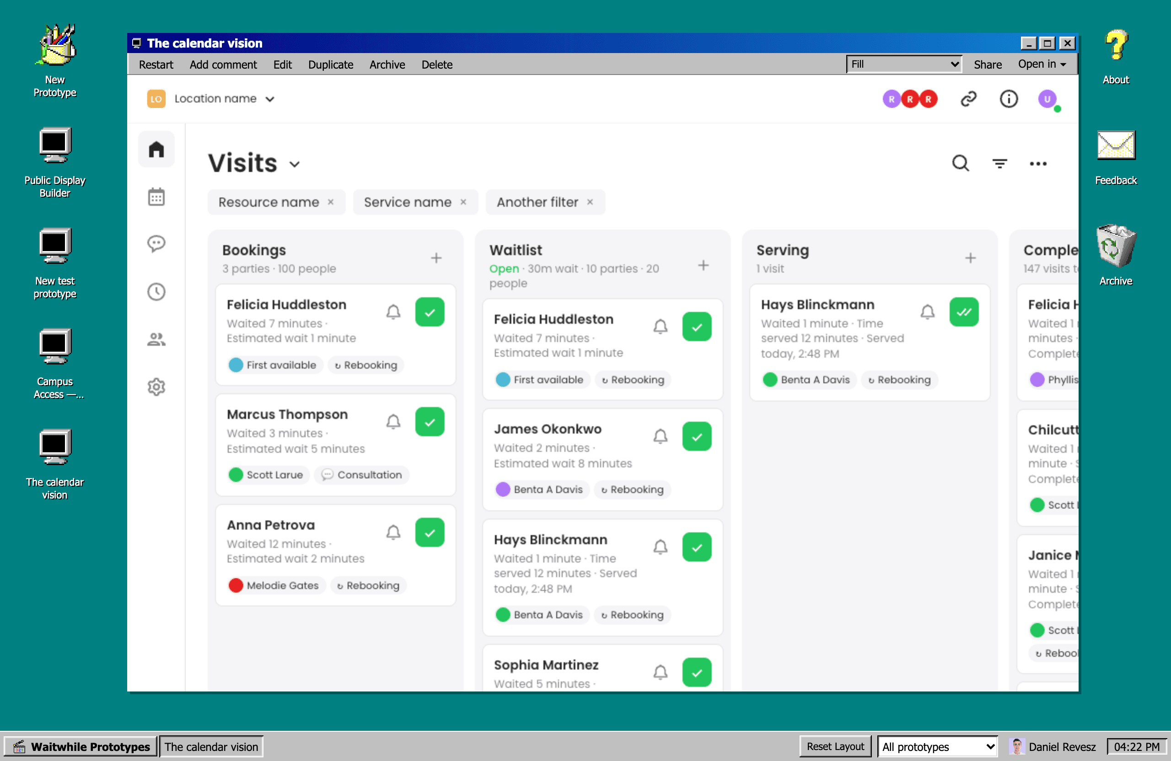Open the clock history sidebar icon
Screen dimensions: 1171x761
[156, 292]
